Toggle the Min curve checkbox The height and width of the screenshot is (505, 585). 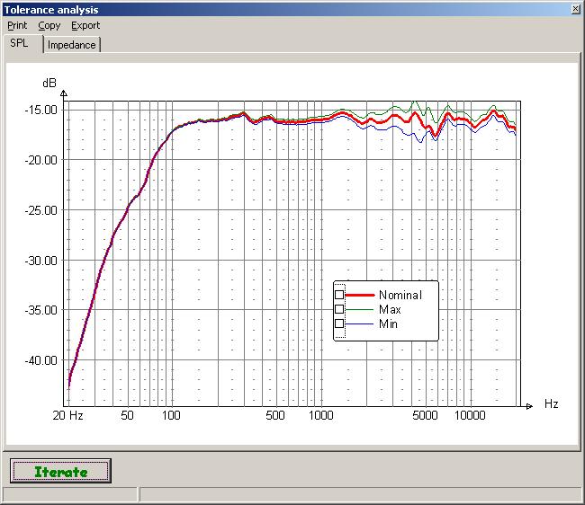tap(339, 323)
